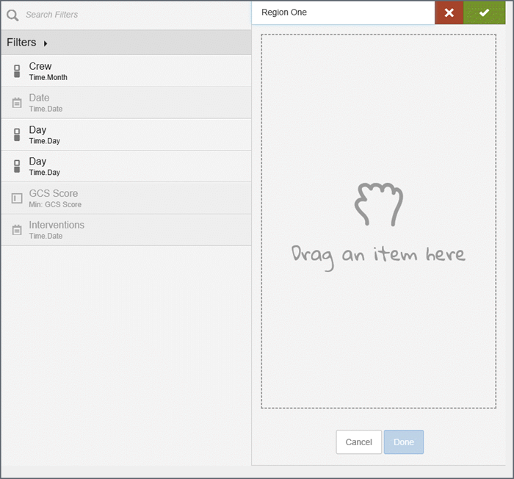
Task: Focus the Search Filters text box
Action: [x=132, y=15]
